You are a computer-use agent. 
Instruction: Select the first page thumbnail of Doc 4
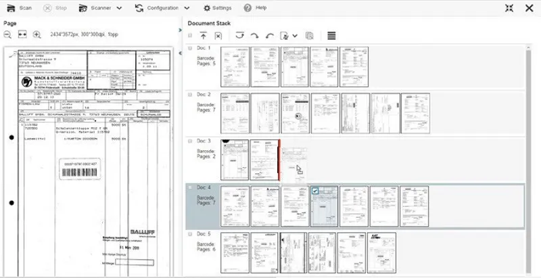(x=235, y=206)
